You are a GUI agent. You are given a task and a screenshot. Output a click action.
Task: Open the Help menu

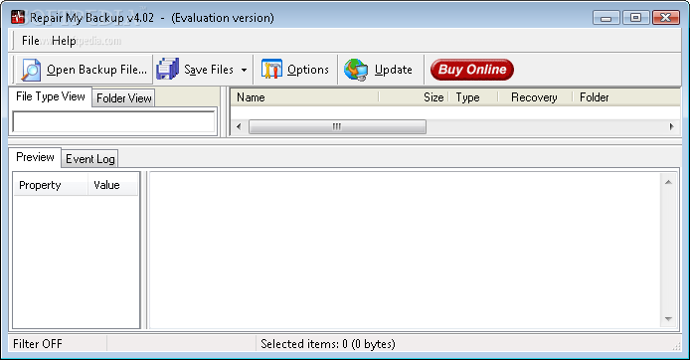[x=64, y=41]
